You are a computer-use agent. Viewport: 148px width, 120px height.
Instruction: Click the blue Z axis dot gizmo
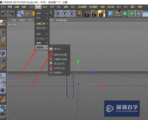(78, 84)
